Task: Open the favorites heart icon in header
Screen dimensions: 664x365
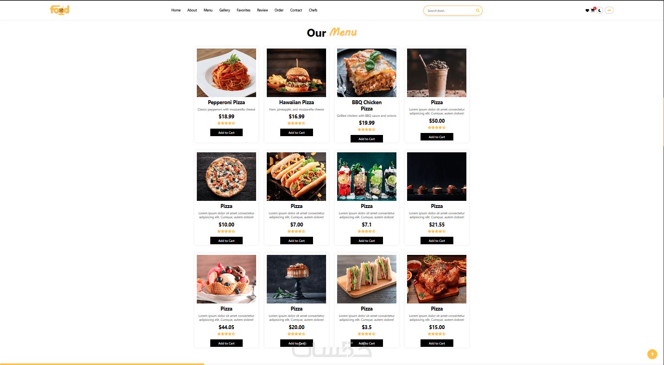Action: click(x=587, y=11)
